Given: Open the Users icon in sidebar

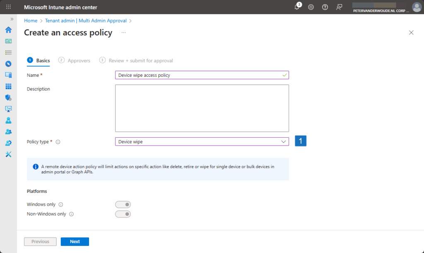Looking at the screenshot, I should pos(8,120).
